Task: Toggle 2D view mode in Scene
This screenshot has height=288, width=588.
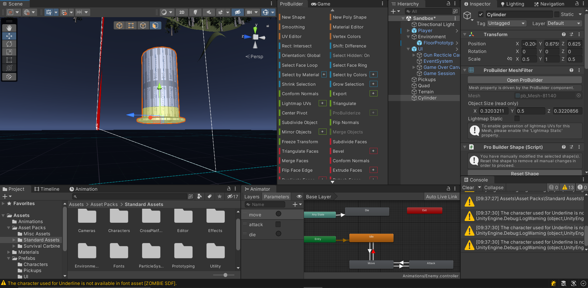Action: click(x=182, y=12)
